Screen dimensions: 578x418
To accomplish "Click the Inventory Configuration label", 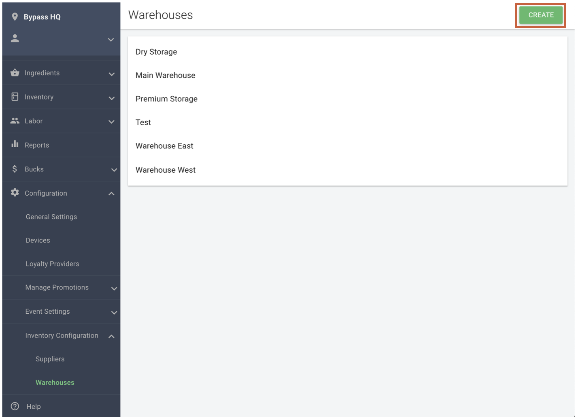I will click(62, 336).
